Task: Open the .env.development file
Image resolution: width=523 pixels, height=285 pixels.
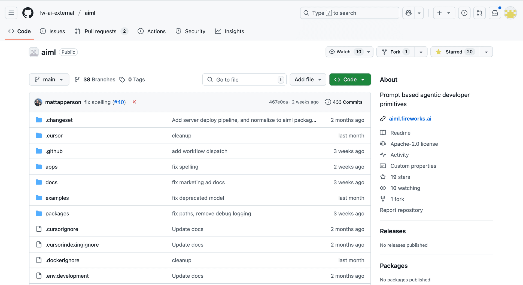Action: tap(67, 276)
